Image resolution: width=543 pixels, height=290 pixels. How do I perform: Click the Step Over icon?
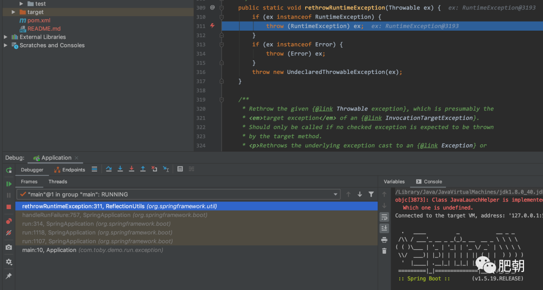[x=109, y=169]
